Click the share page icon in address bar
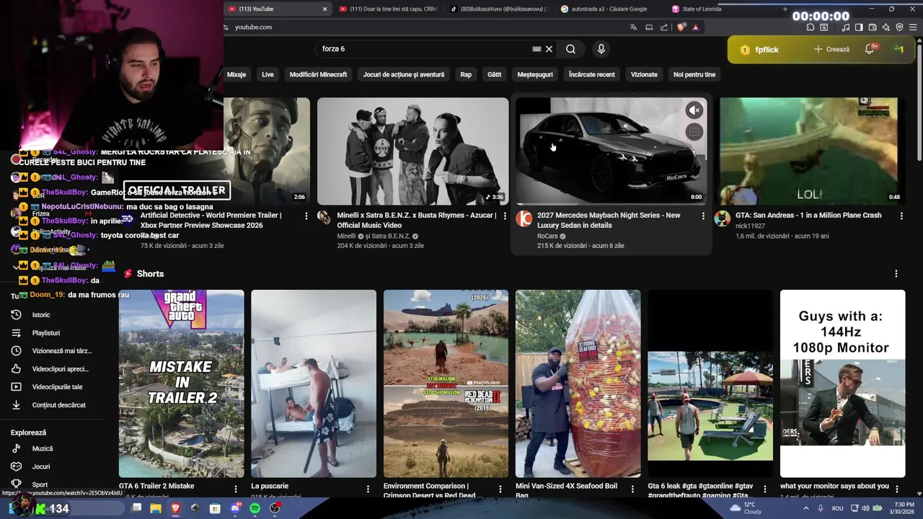 click(664, 27)
